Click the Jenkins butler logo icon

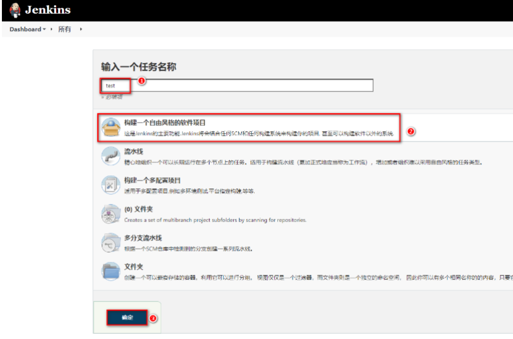click(15, 10)
